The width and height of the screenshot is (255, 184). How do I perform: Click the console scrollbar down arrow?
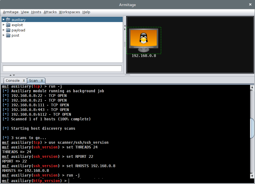[x=252, y=176]
